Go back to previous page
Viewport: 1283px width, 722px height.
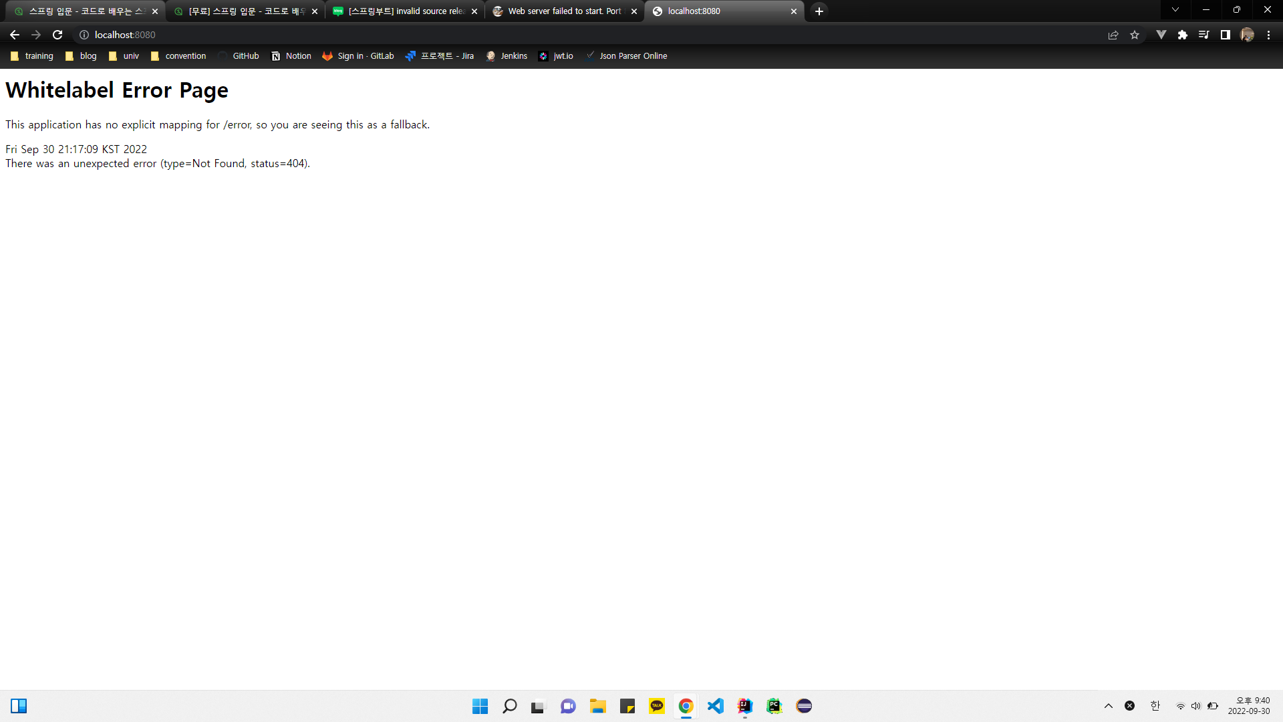(15, 35)
